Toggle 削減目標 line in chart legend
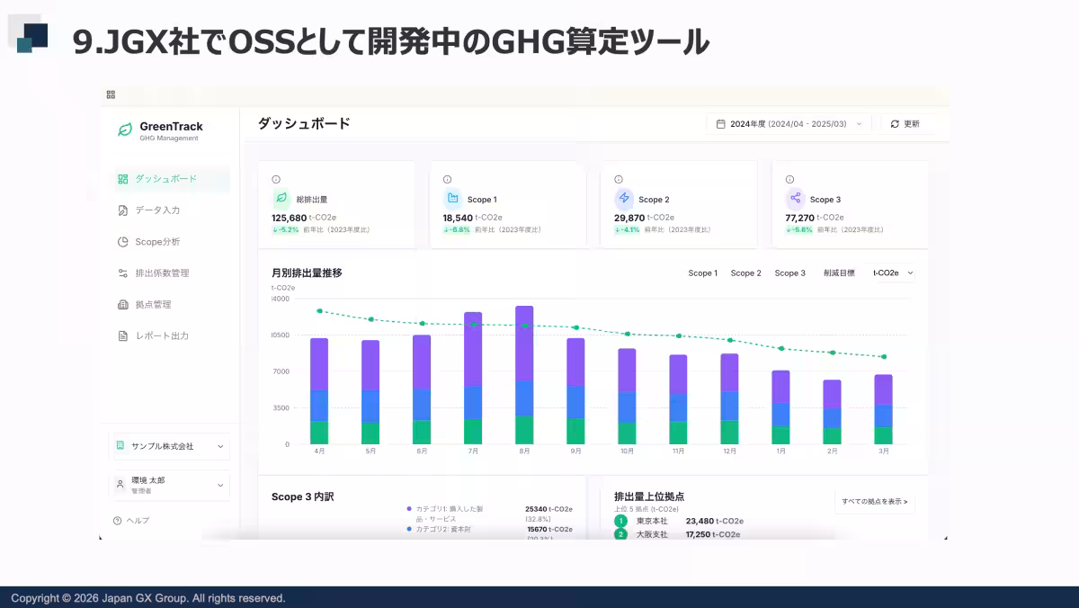Screen dimensions: 1079x608 839,273
